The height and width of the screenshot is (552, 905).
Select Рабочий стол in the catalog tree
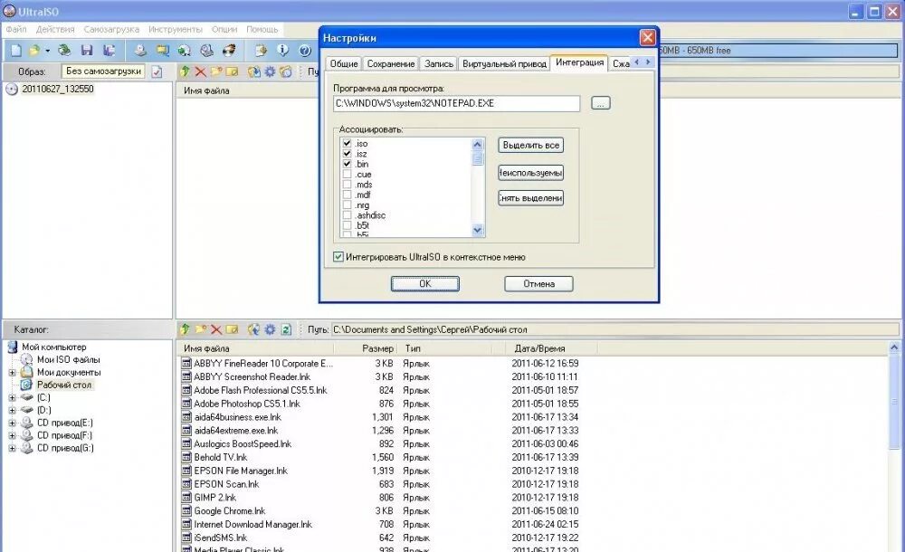pyautogui.click(x=64, y=385)
